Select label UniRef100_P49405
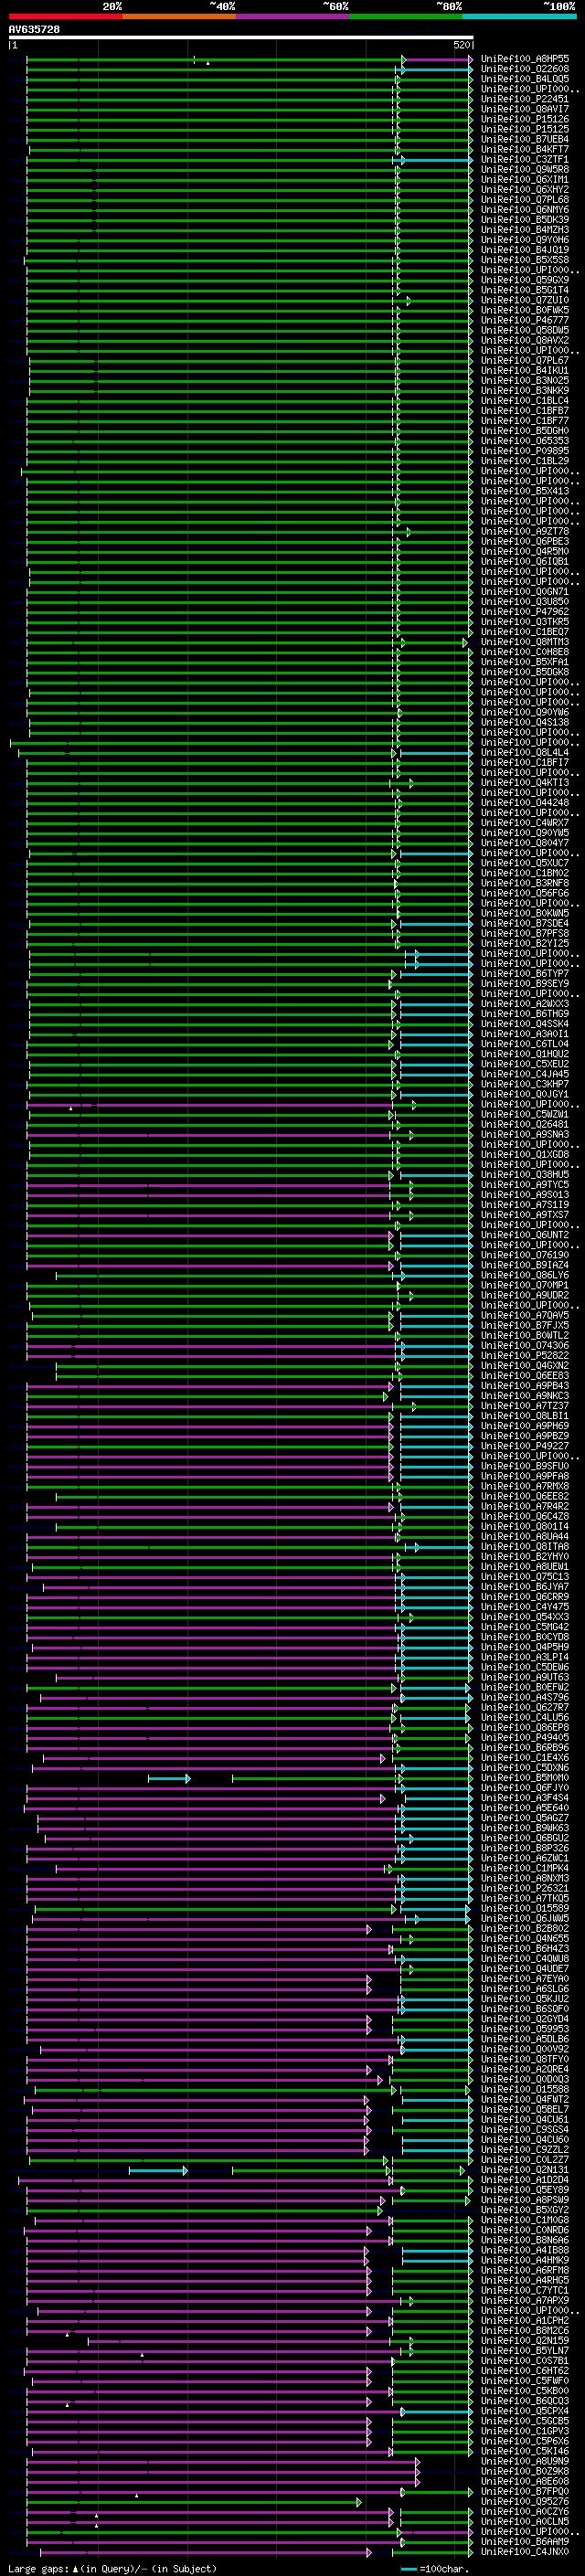 pos(525,1737)
